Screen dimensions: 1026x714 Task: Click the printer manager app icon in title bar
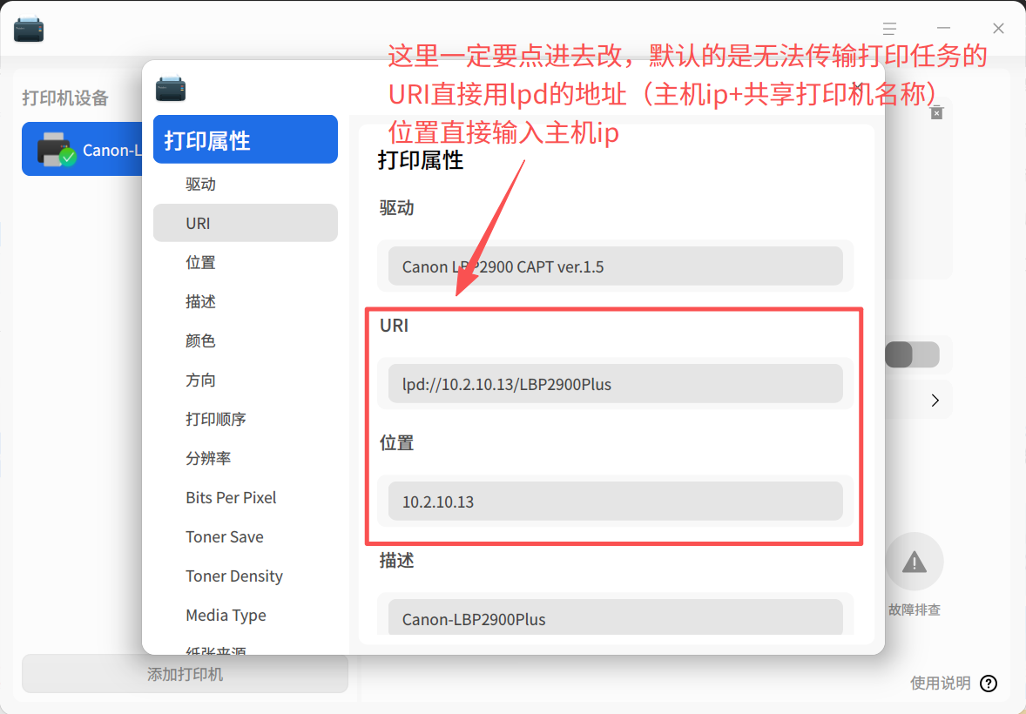(x=29, y=29)
